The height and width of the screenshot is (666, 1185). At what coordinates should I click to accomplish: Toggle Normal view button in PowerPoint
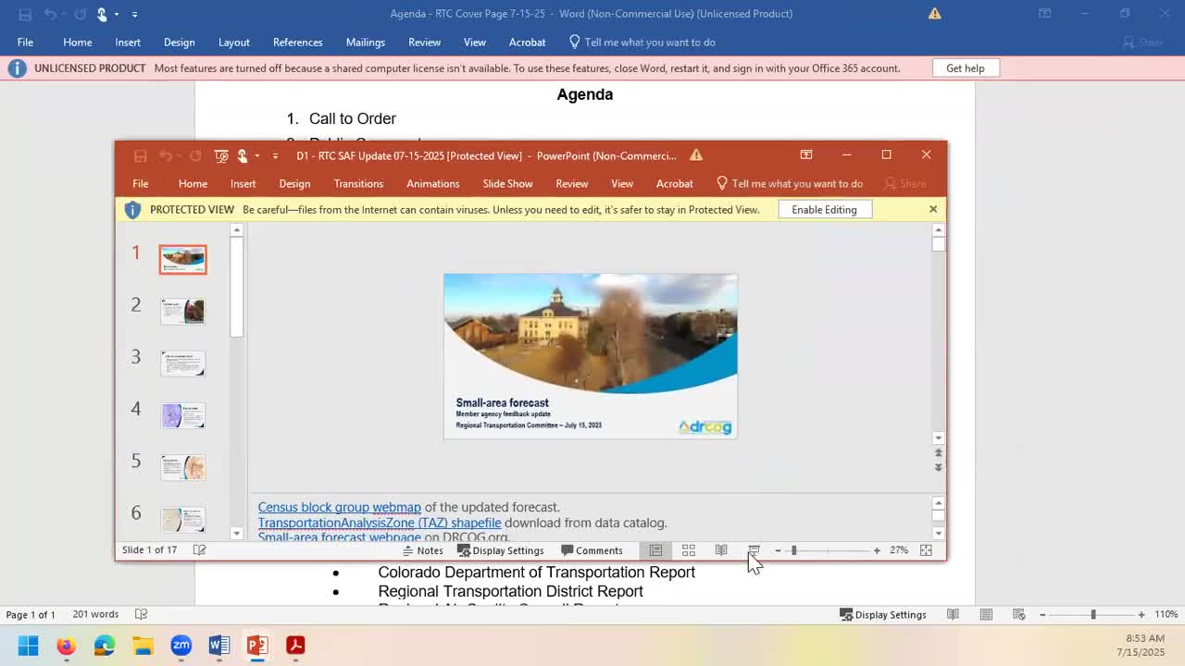(x=655, y=550)
